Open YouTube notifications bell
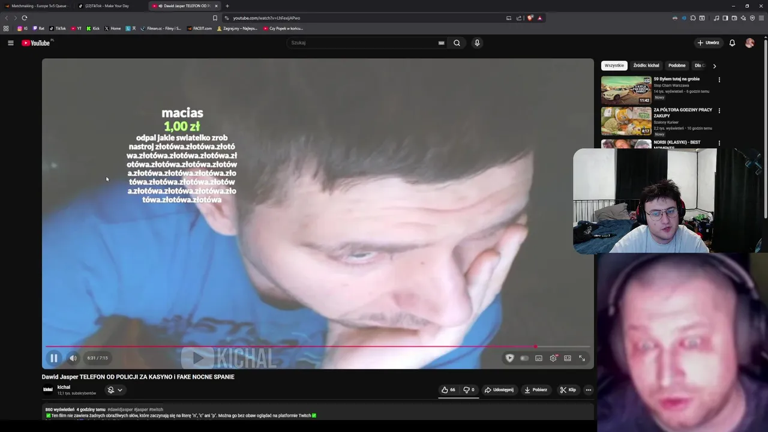The image size is (768, 432). point(732,43)
